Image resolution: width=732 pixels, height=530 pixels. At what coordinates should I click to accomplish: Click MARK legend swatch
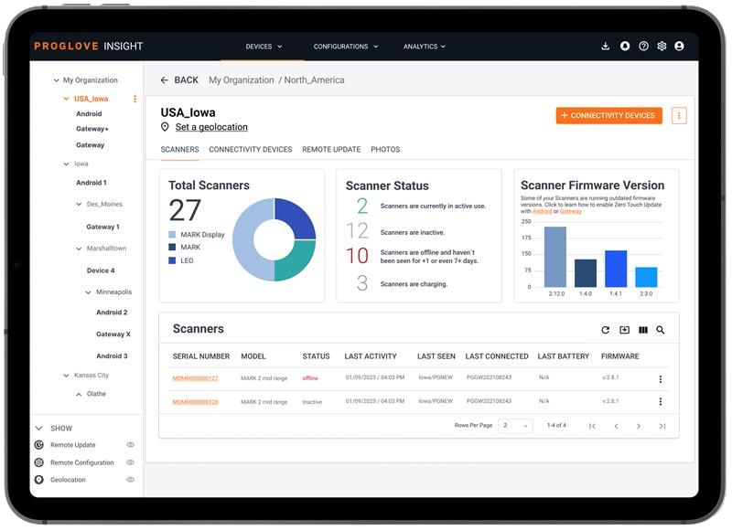pyautogui.click(x=172, y=247)
